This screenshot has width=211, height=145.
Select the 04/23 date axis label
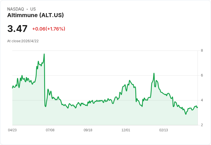click(12, 130)
